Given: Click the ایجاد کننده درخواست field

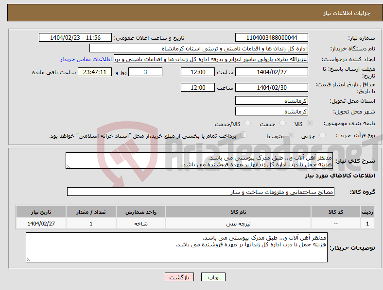Looking at the screenshot, I should [x=211, y=59].
